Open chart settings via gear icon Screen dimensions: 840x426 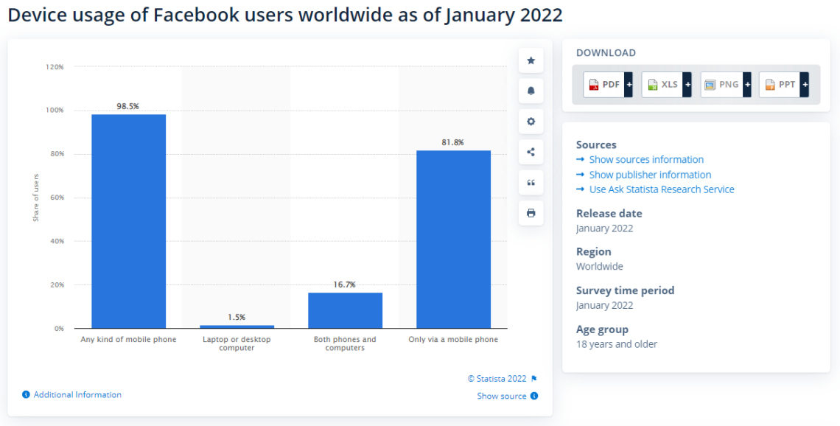(x=531, y=121)
